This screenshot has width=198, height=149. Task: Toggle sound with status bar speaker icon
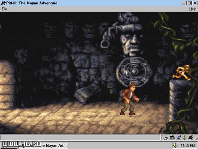point(184,138)
